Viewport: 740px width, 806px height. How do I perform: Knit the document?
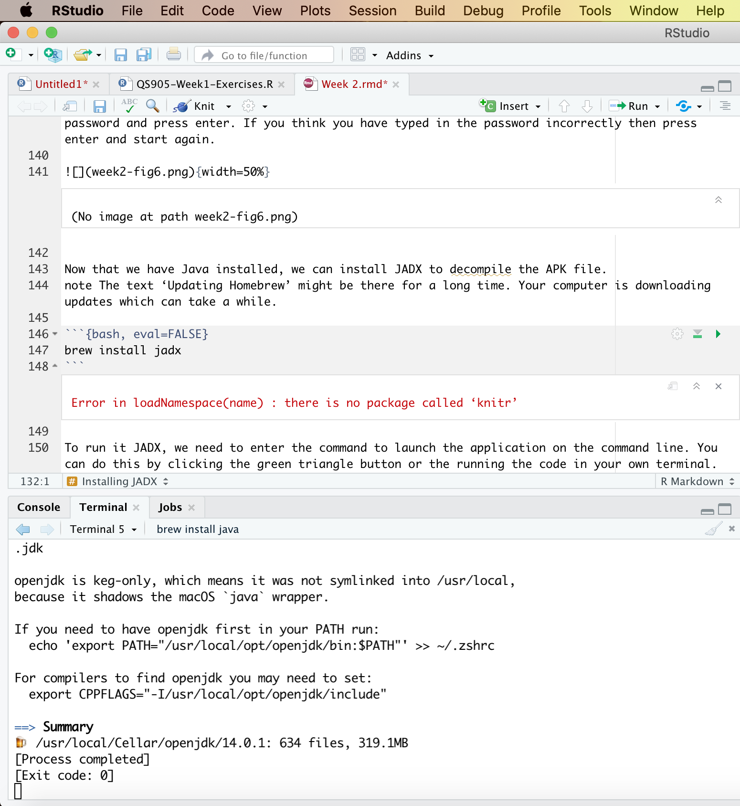tap(194, 106)
